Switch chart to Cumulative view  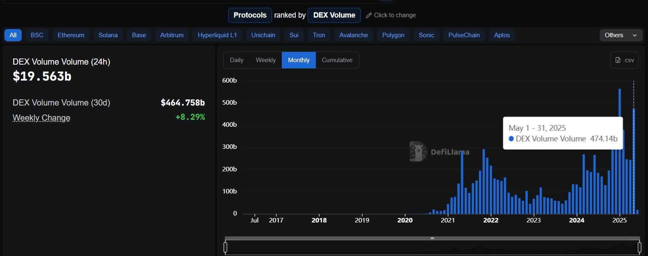[x=337, y=60]
